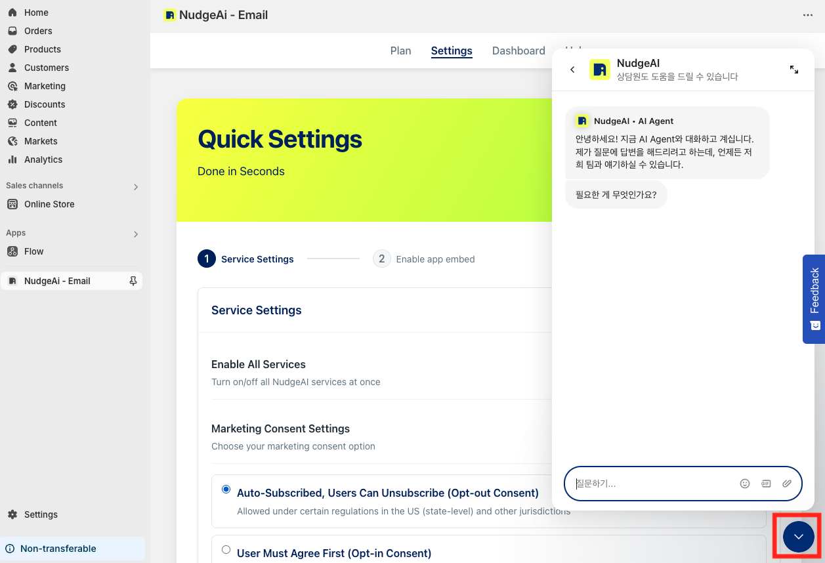The width and height of the screenshot is (825, 563).
Task: Attach a file with paperclip icon
Action: pos(787,484)
